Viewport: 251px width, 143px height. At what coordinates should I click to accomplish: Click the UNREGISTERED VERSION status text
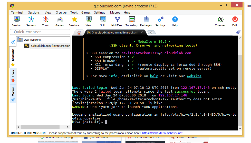pyautogui.click(x=28, y=133)
